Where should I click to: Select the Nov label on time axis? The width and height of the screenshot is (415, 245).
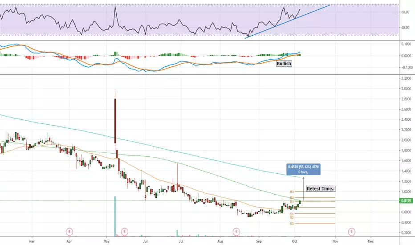(x=335, y=241)
